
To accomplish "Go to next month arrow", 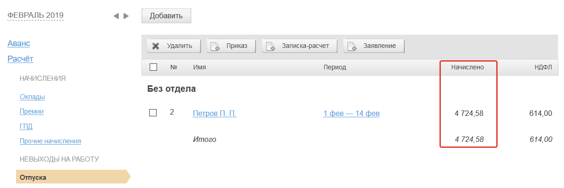I will click(126, 16).
